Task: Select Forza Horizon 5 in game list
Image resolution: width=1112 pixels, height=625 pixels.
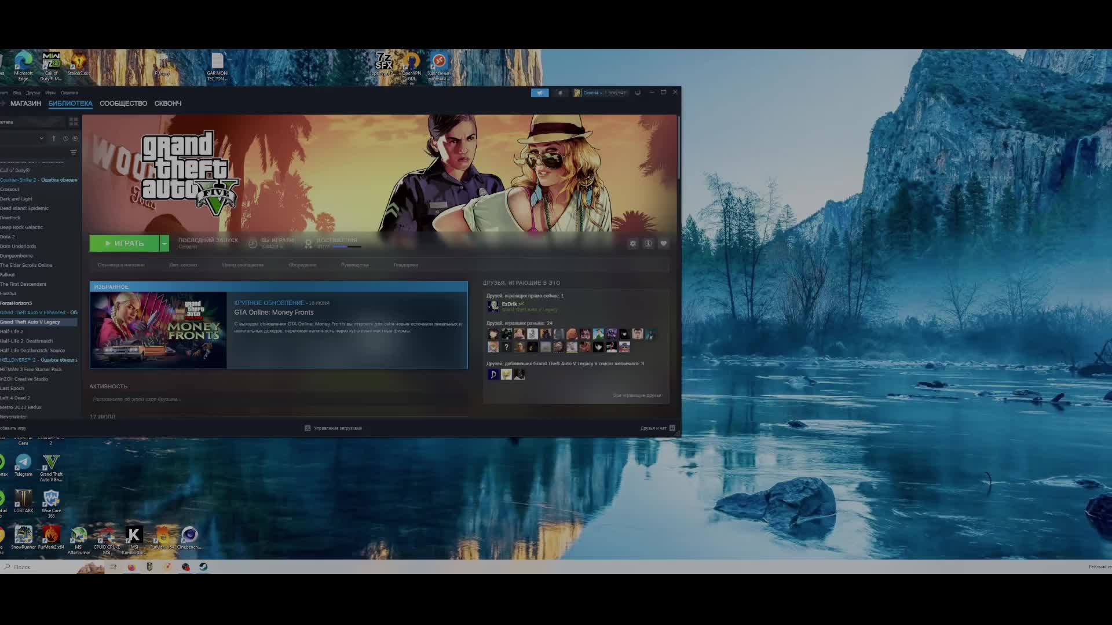Action: [16, 303]
